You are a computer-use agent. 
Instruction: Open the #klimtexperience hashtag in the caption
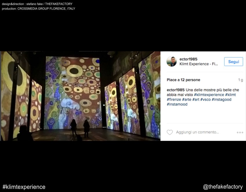coord(209,95)
